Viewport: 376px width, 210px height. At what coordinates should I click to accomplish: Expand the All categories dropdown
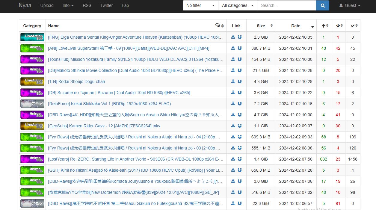pyautogui.click(x=238, y=5)
